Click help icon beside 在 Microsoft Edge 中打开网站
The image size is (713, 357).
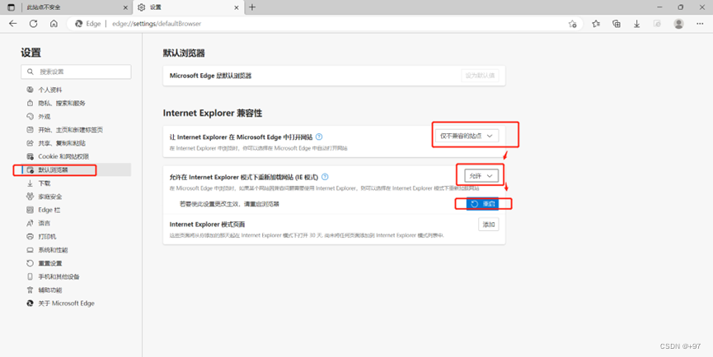(319, 137)
